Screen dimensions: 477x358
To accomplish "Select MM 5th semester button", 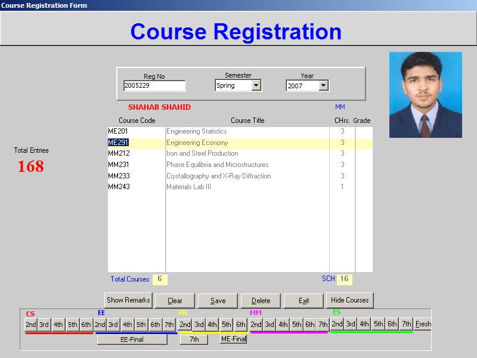I will 296,325.
